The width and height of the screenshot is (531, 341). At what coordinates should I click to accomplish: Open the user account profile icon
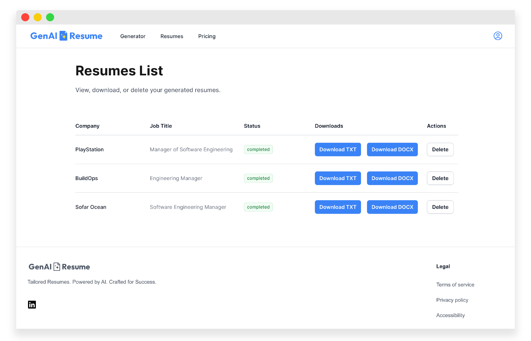[497, 36]
